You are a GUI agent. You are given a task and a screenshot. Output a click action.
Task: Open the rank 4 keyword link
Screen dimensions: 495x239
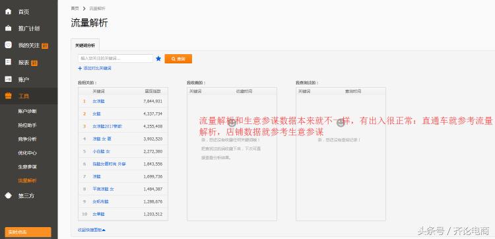(x=102, y=139)
